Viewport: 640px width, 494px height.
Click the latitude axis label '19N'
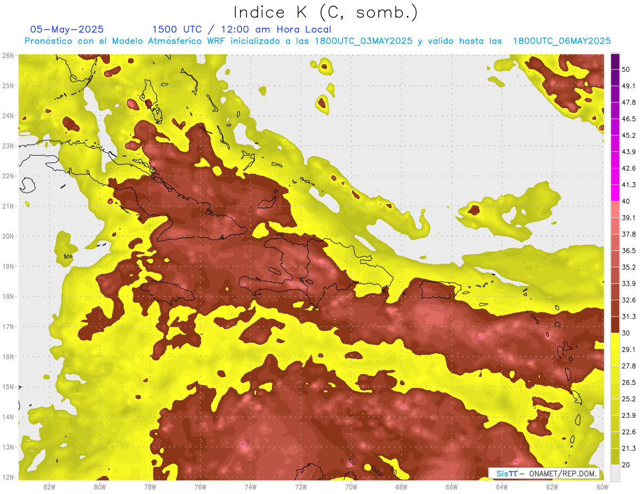click(7, 266)
